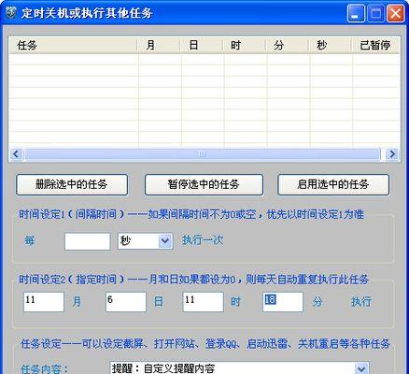Click the 秒 column header
Screen dimensions: 409x374
(x=330, y=45)
